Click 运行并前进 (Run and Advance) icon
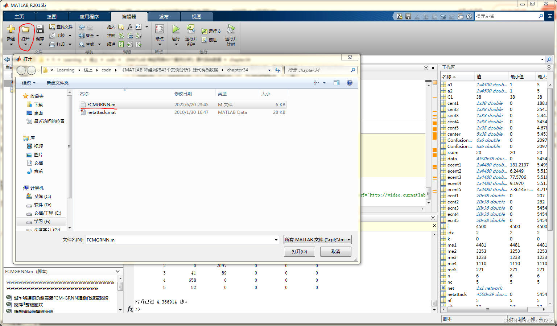 (x=191, y=29)
